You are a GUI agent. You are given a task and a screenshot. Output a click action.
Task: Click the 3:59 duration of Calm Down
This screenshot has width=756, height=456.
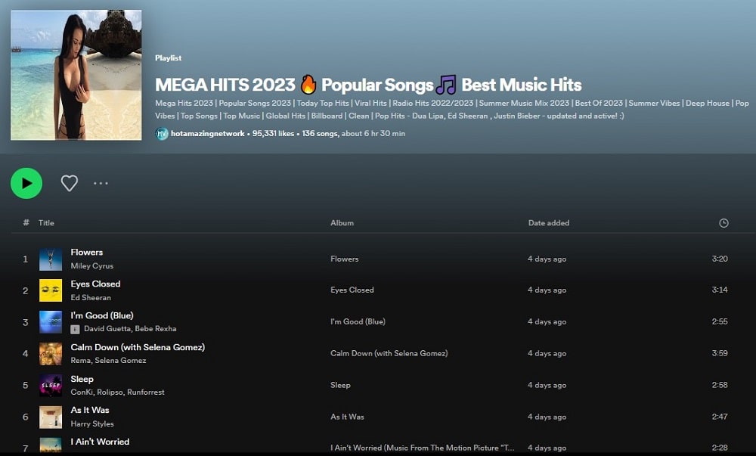click(x=720, y=353)
